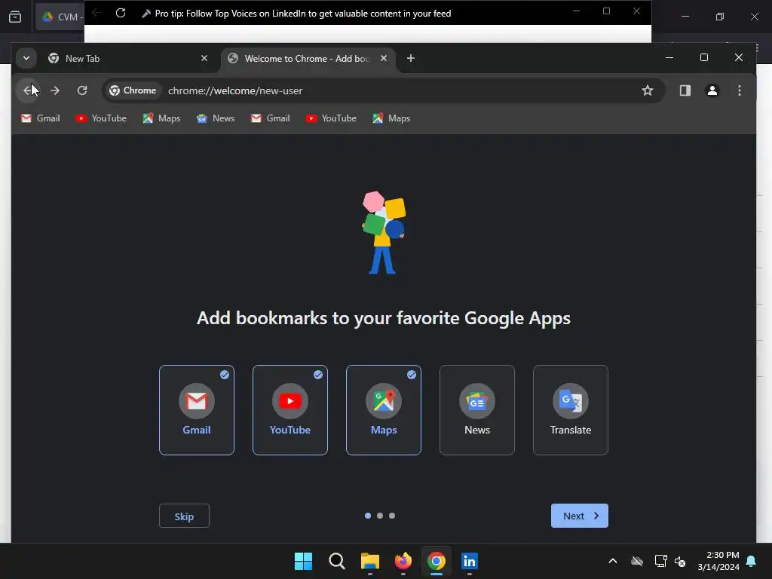Open network settings from the tray
Viewport: 772px width, 579px height.
coord(660,561)
